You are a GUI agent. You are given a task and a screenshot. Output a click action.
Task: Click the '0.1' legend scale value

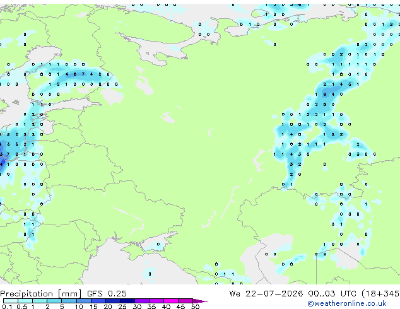[x=7, y=306]
